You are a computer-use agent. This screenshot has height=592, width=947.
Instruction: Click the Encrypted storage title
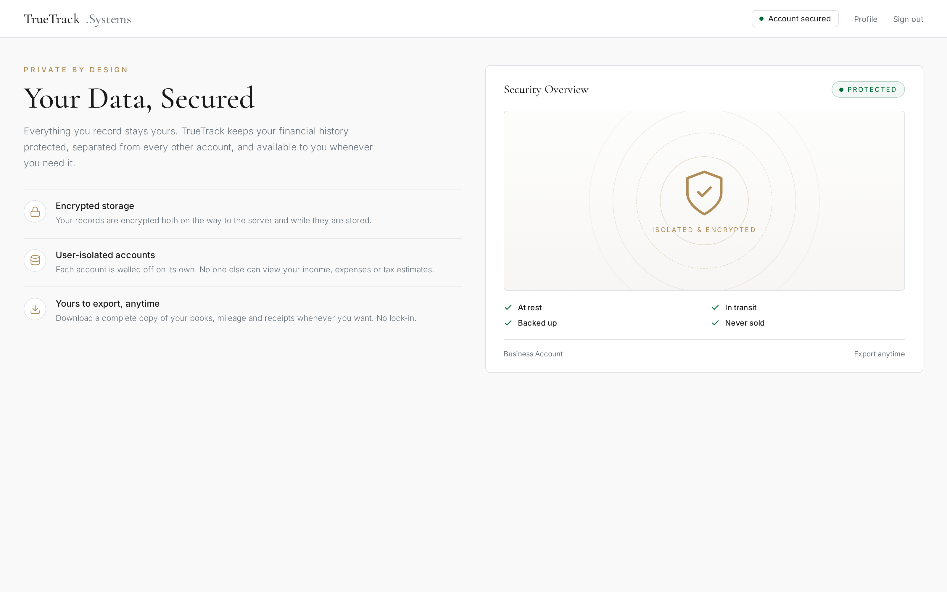click(x=95, y=206)
